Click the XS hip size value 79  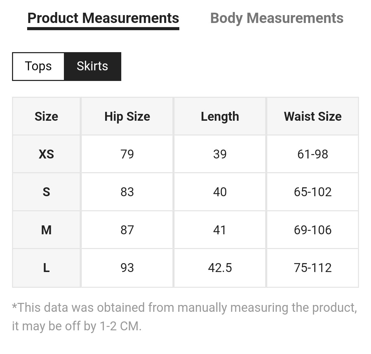pos(127,154)
